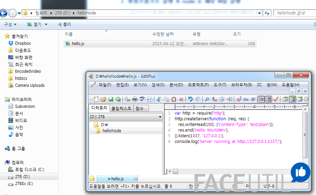Click the editor's horizontal scrollbar thumb

[x=175, y=171]
